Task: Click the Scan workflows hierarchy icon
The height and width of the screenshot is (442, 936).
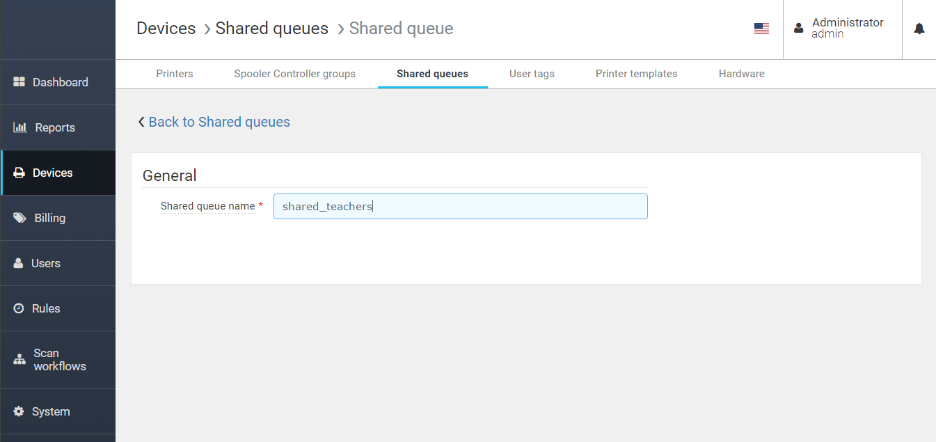Action: pos(19,360)
